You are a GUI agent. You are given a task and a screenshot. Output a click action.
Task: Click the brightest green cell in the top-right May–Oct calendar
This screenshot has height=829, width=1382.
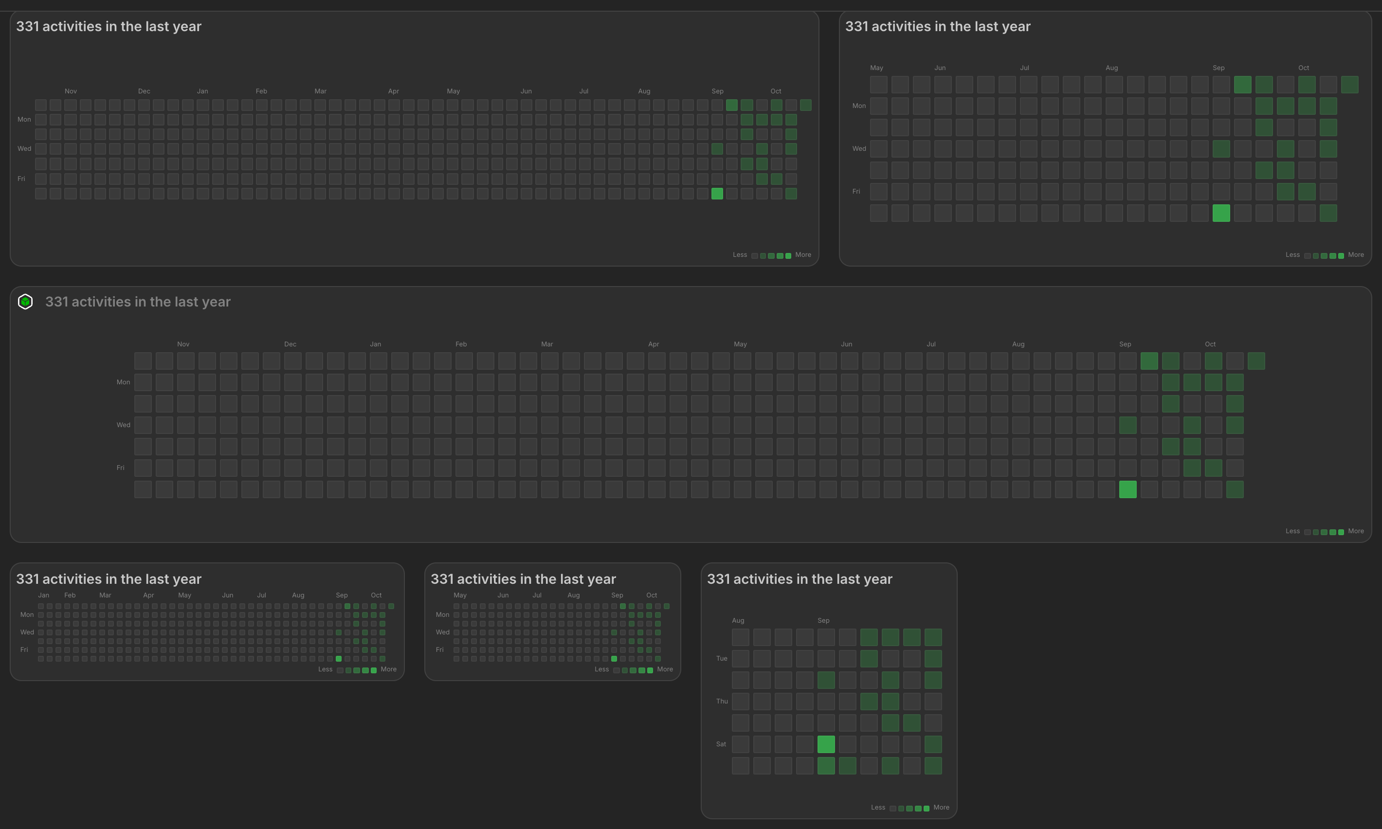click(x=1221, y=213)
